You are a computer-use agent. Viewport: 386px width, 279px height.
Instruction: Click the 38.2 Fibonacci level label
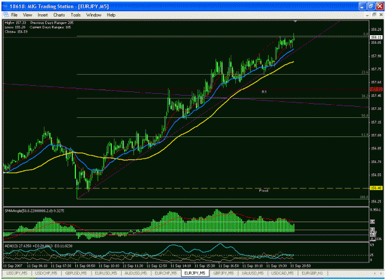pos(365,96)
